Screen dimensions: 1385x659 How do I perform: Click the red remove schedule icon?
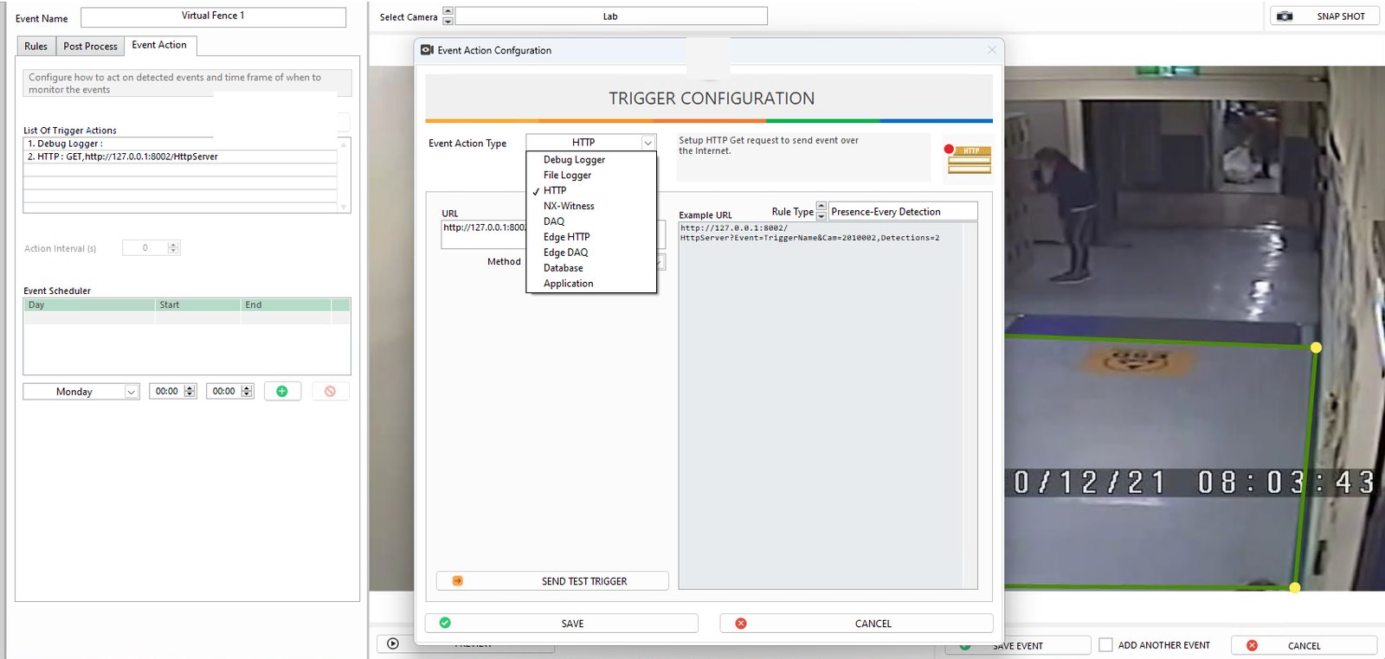pyautogui.click(x=330, y=392)
